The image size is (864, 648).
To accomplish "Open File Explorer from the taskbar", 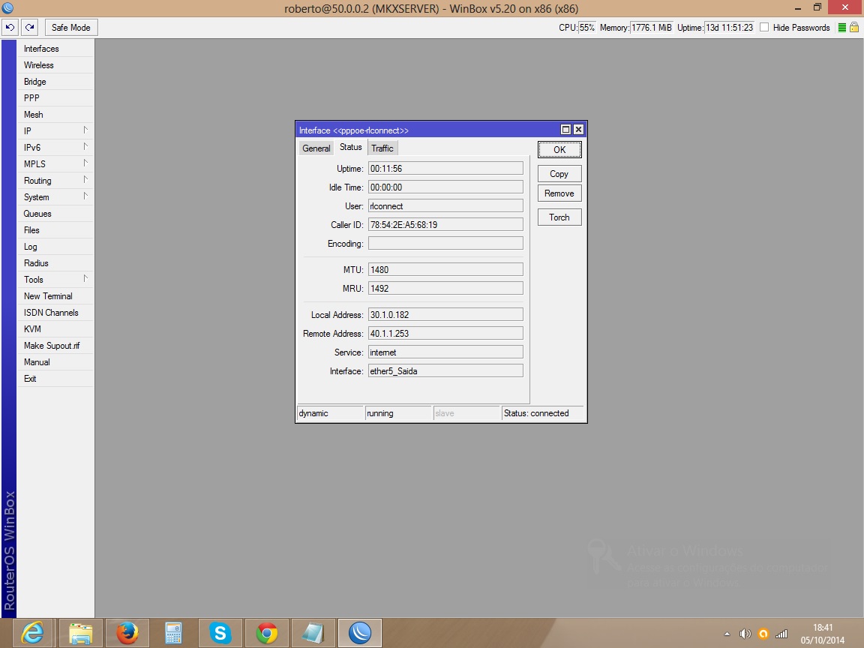I will [x=80, y=633].
